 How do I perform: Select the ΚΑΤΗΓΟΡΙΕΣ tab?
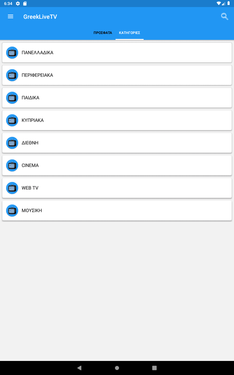click(130, 33)
